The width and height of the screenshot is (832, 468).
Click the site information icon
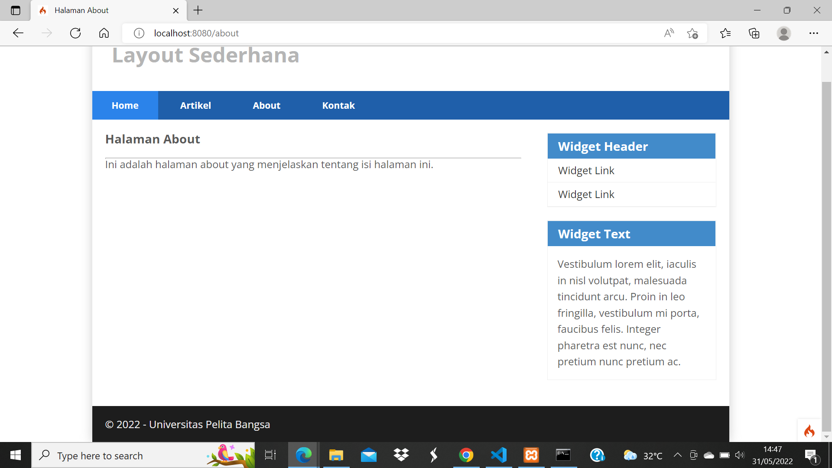139,33
